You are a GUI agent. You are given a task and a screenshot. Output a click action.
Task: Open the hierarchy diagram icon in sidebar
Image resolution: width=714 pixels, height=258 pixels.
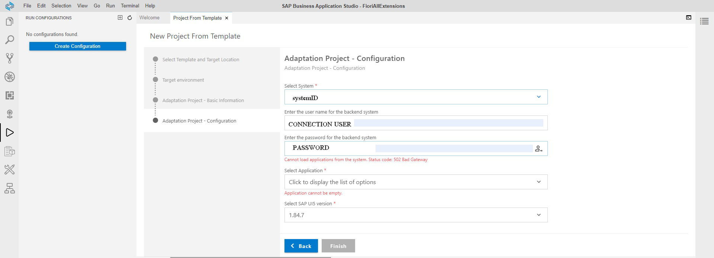[10, 188]
